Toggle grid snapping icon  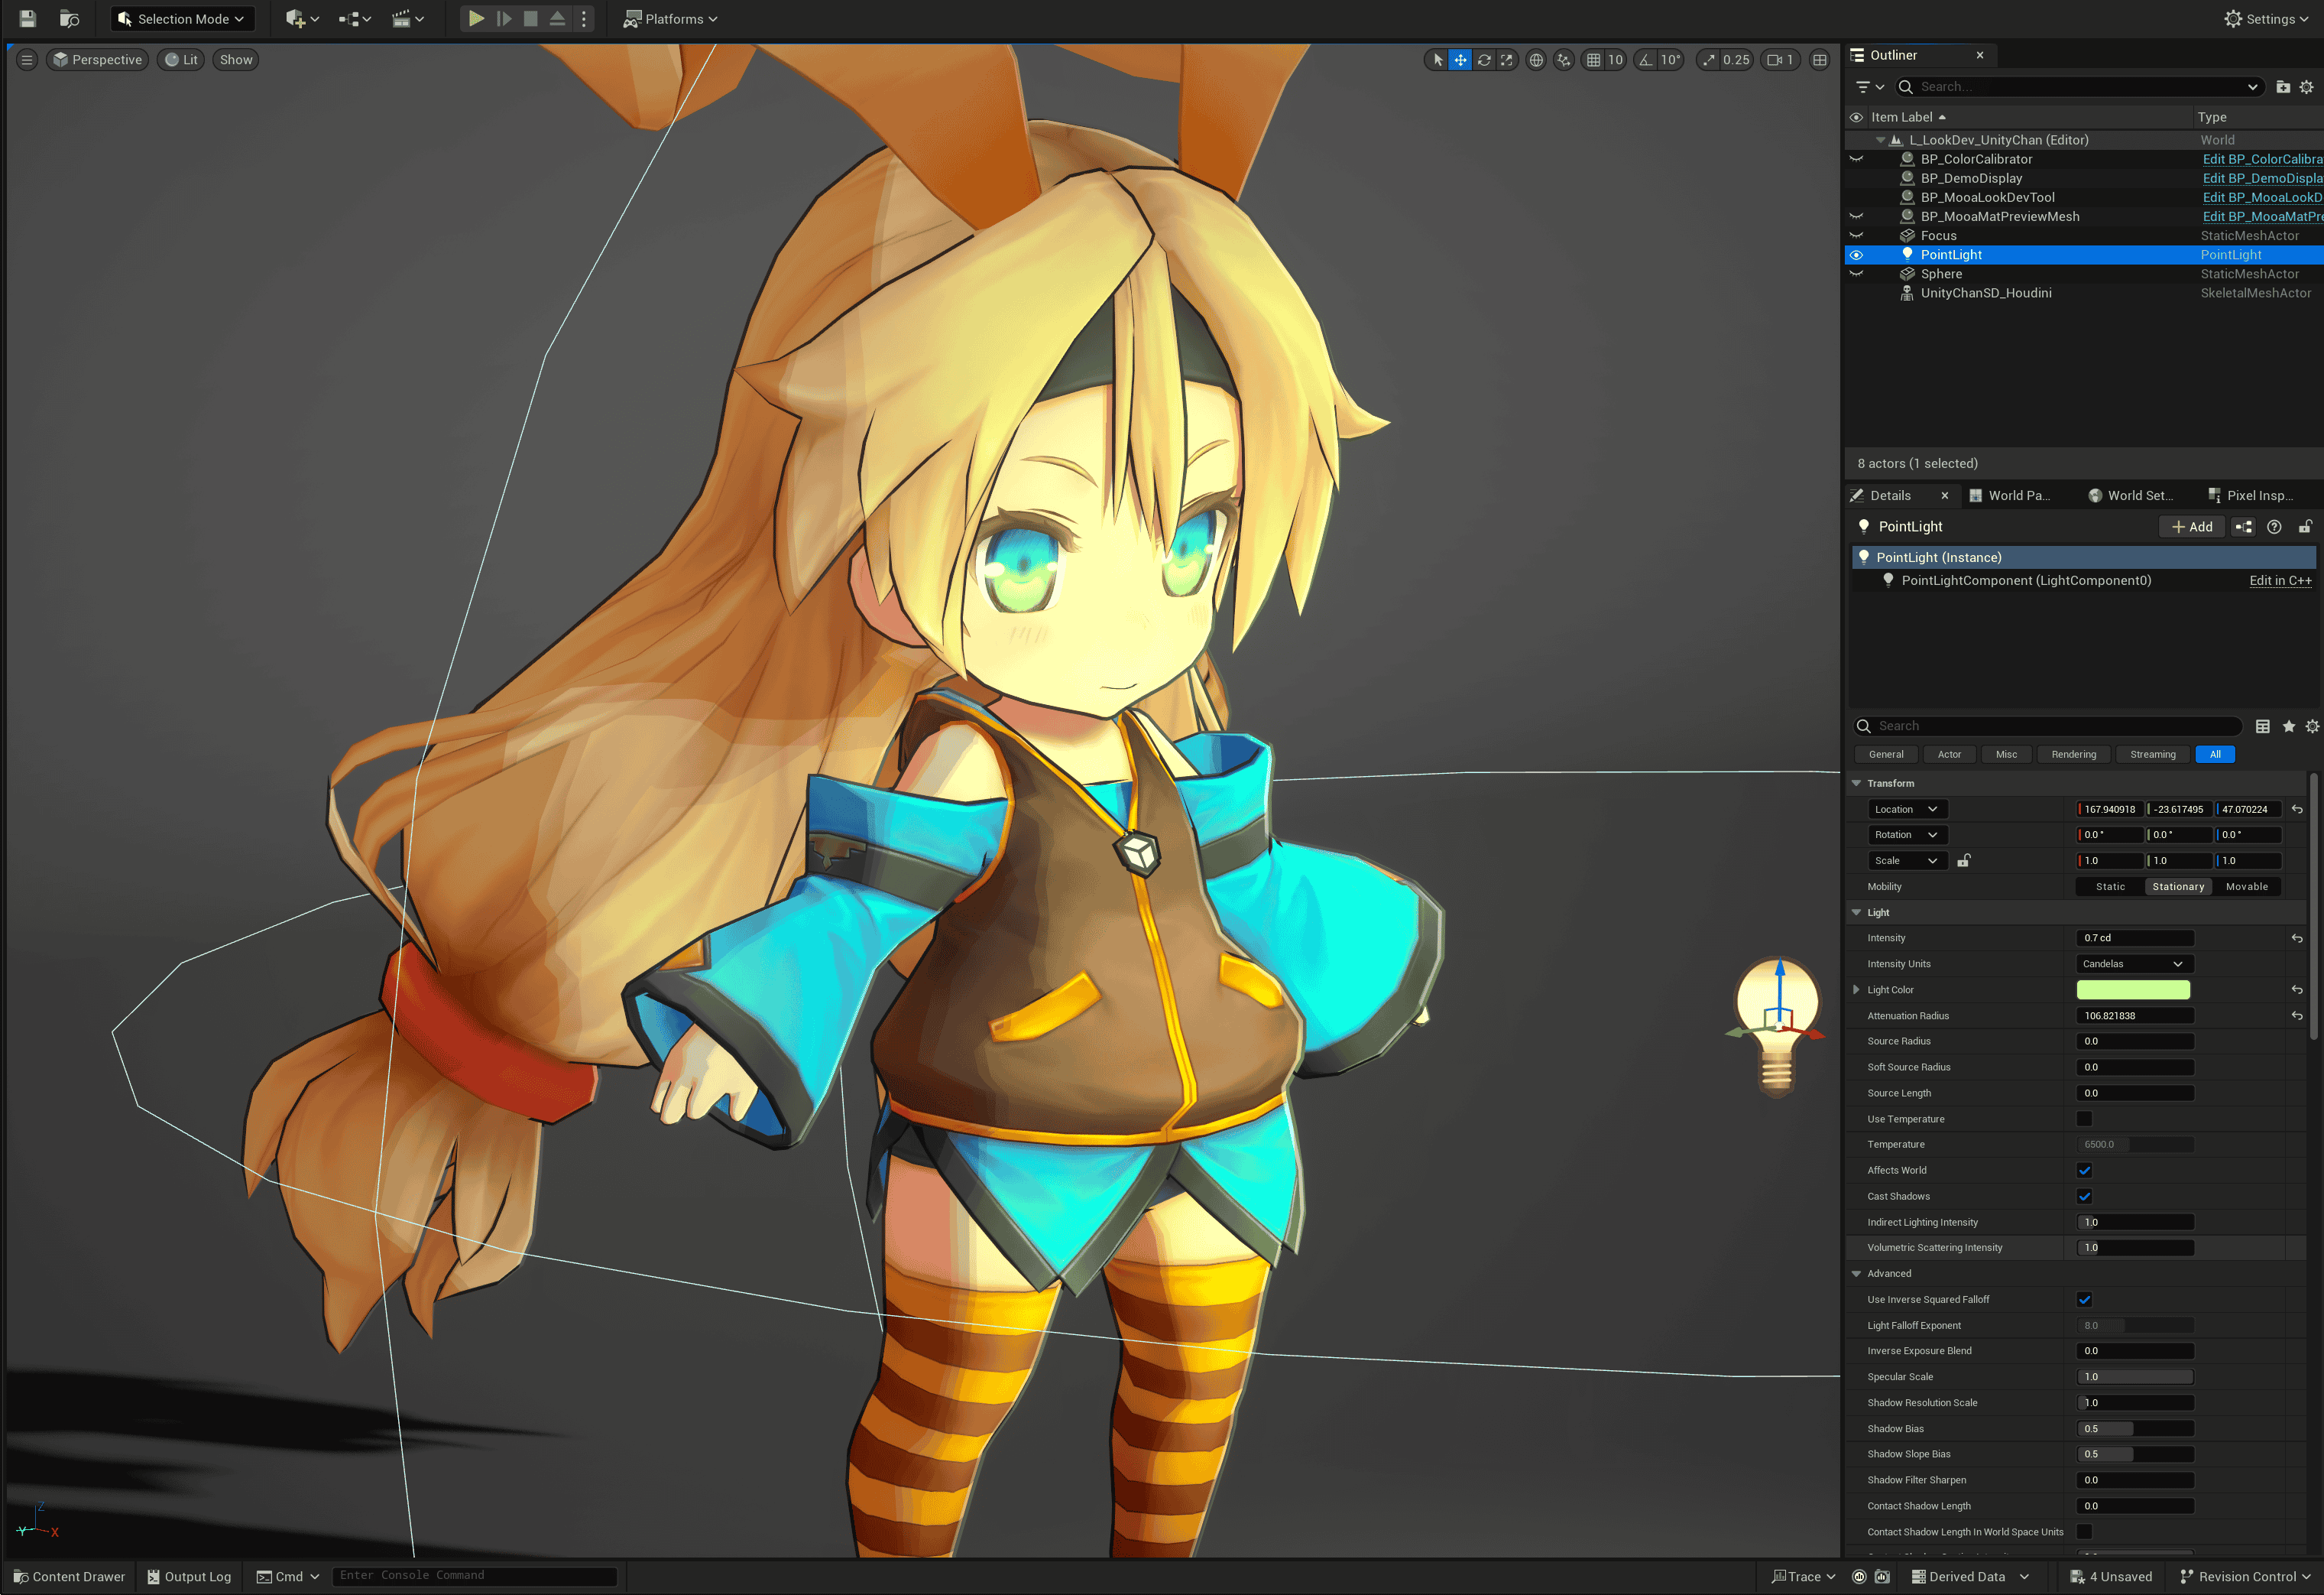coord(1594,60)
